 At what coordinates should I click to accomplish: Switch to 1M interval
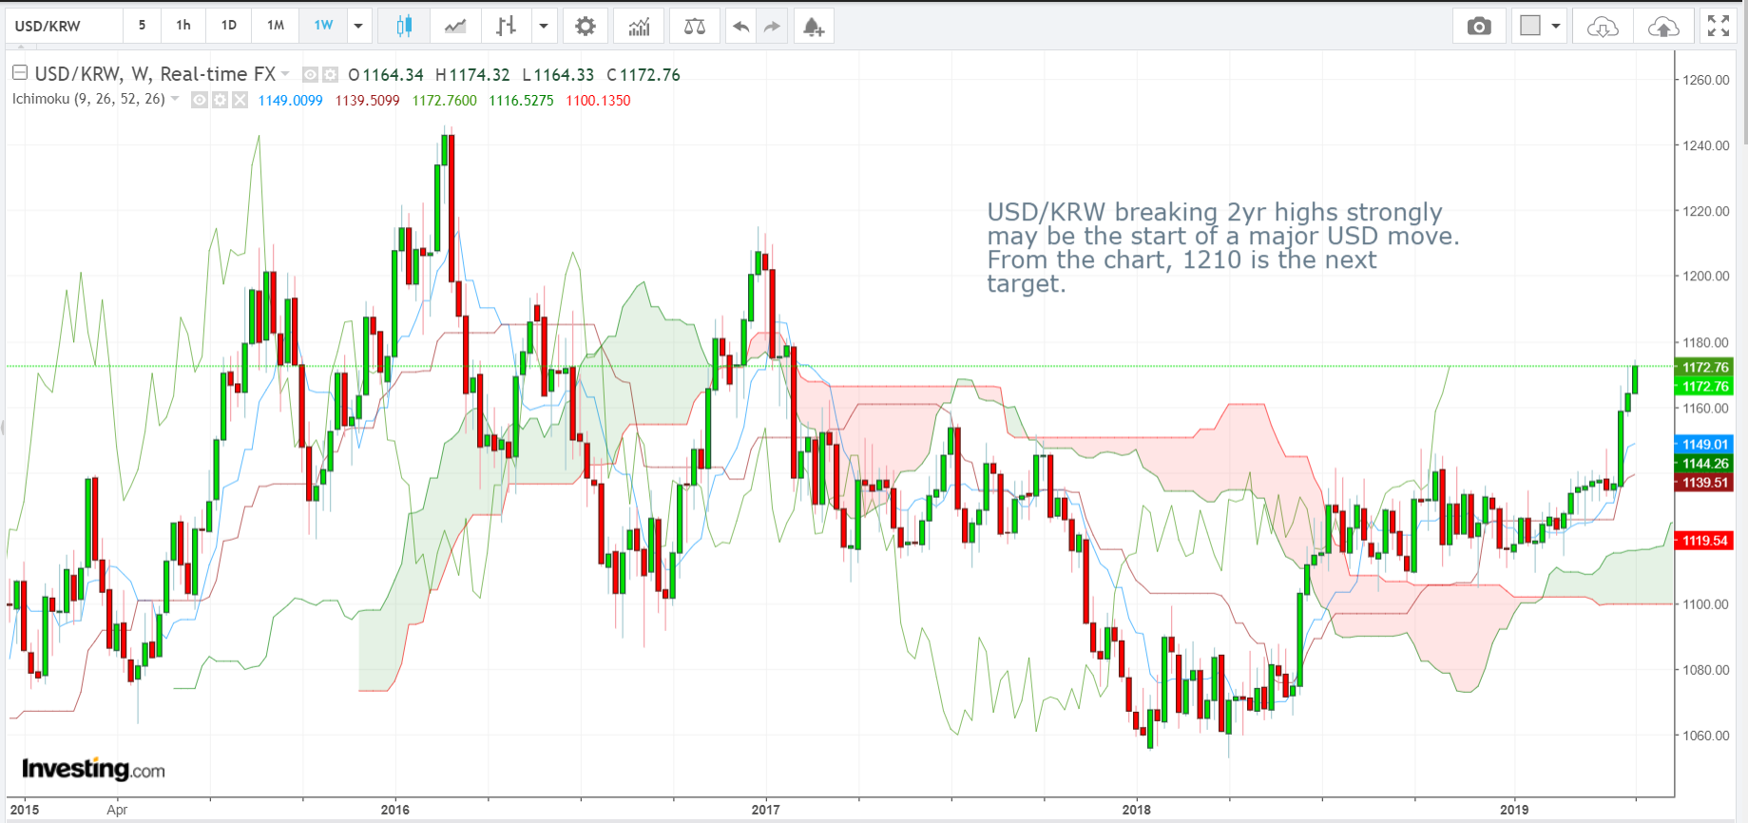point(276,26)
